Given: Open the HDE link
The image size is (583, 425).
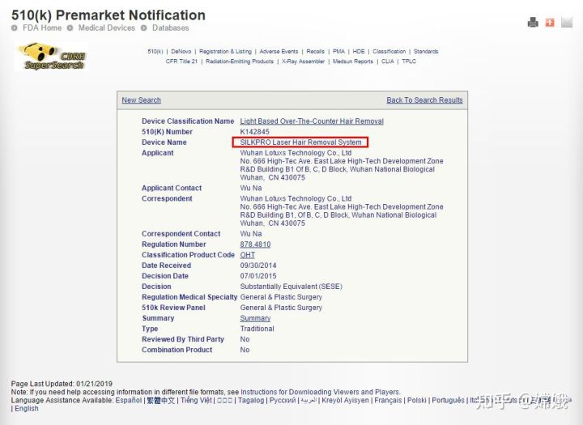Looking at the screenshot, I should coord(359,51).
